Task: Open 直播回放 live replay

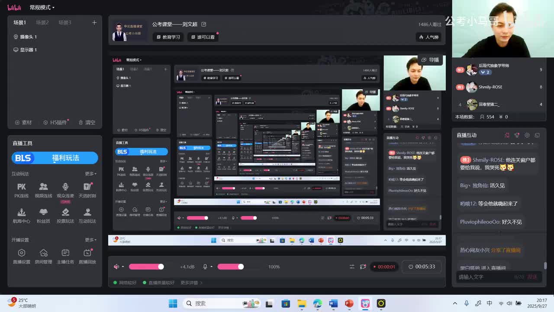Action: [87, 257]
